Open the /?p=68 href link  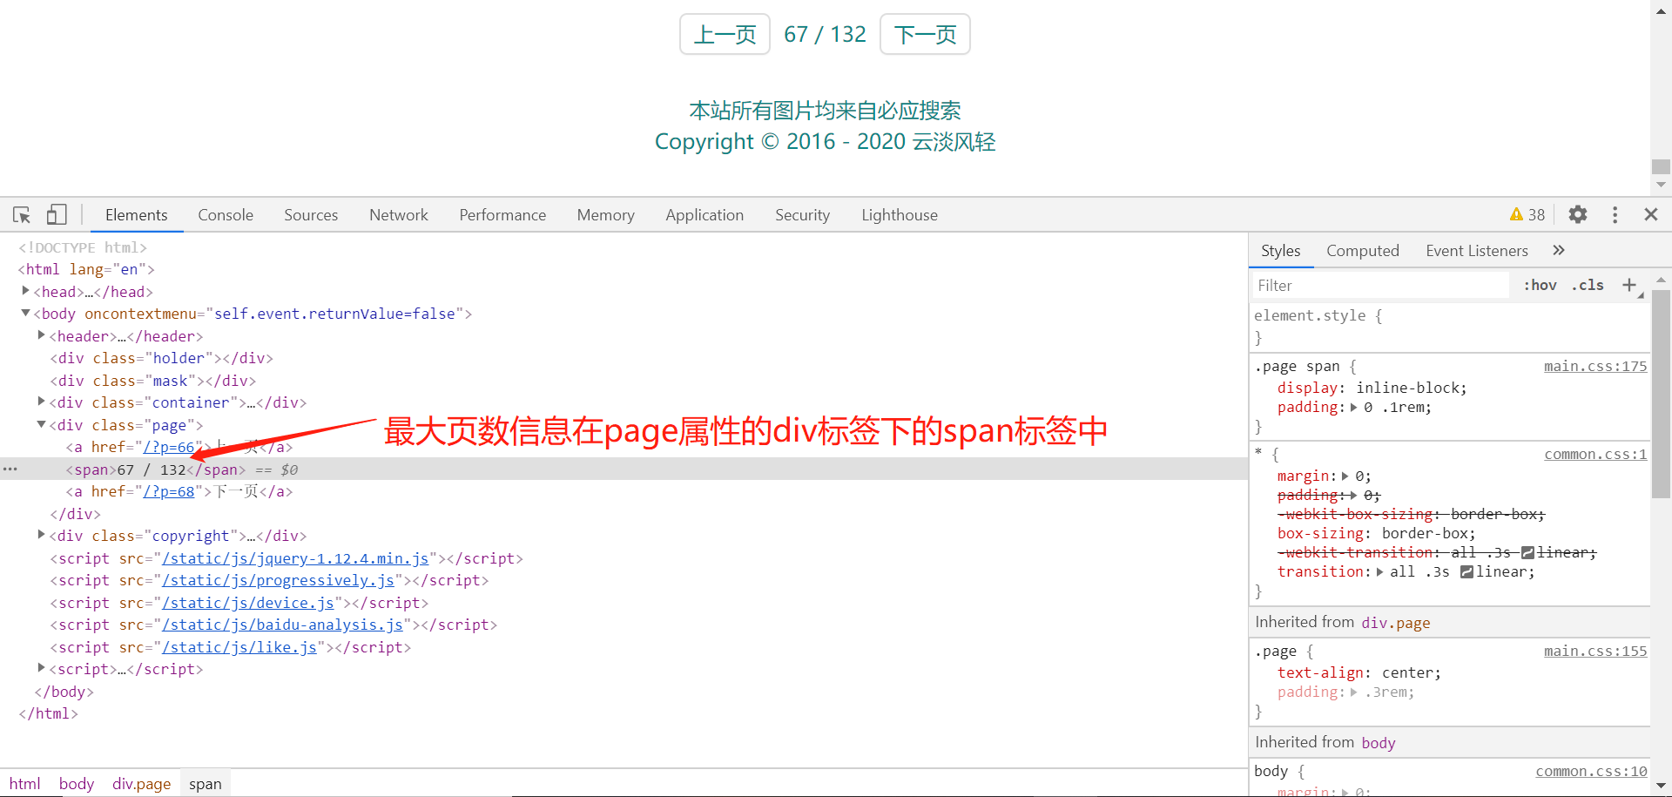click(169, 491)
